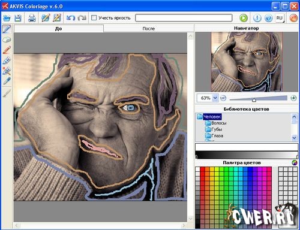Click the Print icon in toolbar
Image resolution: width=300 pixels, height=230 pixels.
click(x=32, y=18)
